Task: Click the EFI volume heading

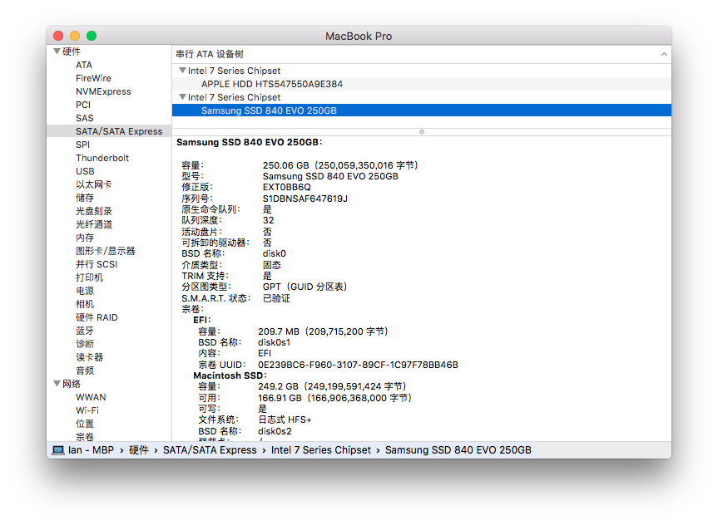Action: [202, 320]
